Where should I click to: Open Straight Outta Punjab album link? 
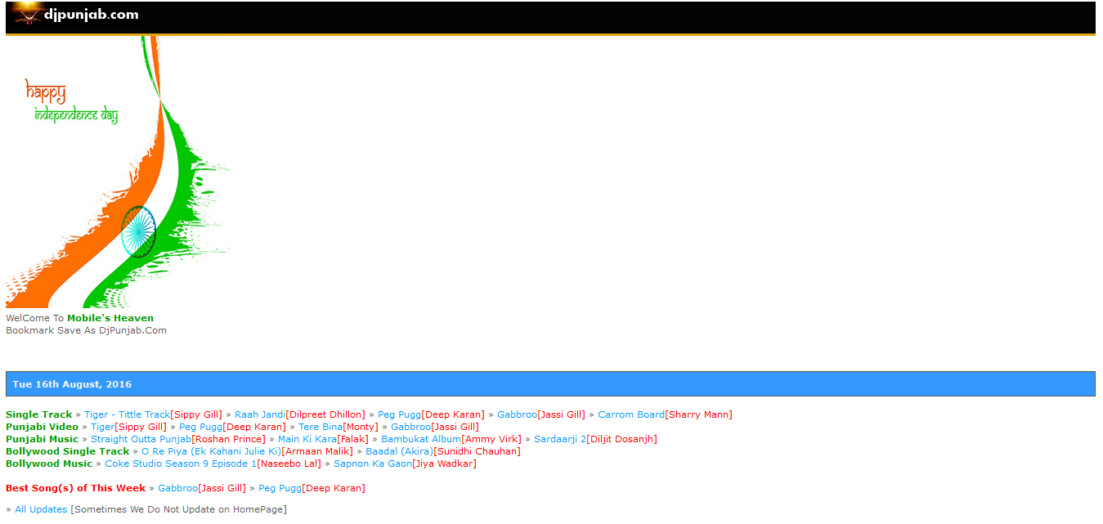tap(141, 439)
